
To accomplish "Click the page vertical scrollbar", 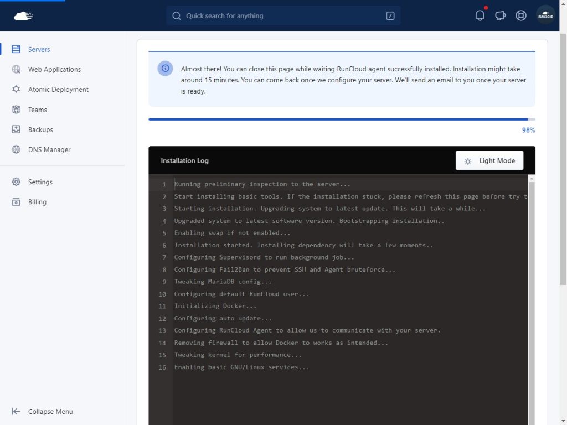I will [x=563, y=159].
